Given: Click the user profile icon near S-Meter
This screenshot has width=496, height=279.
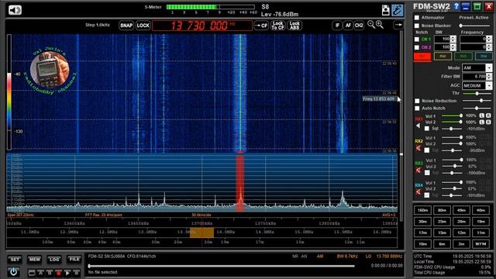Looking at the screenshot, I should 385,10.
